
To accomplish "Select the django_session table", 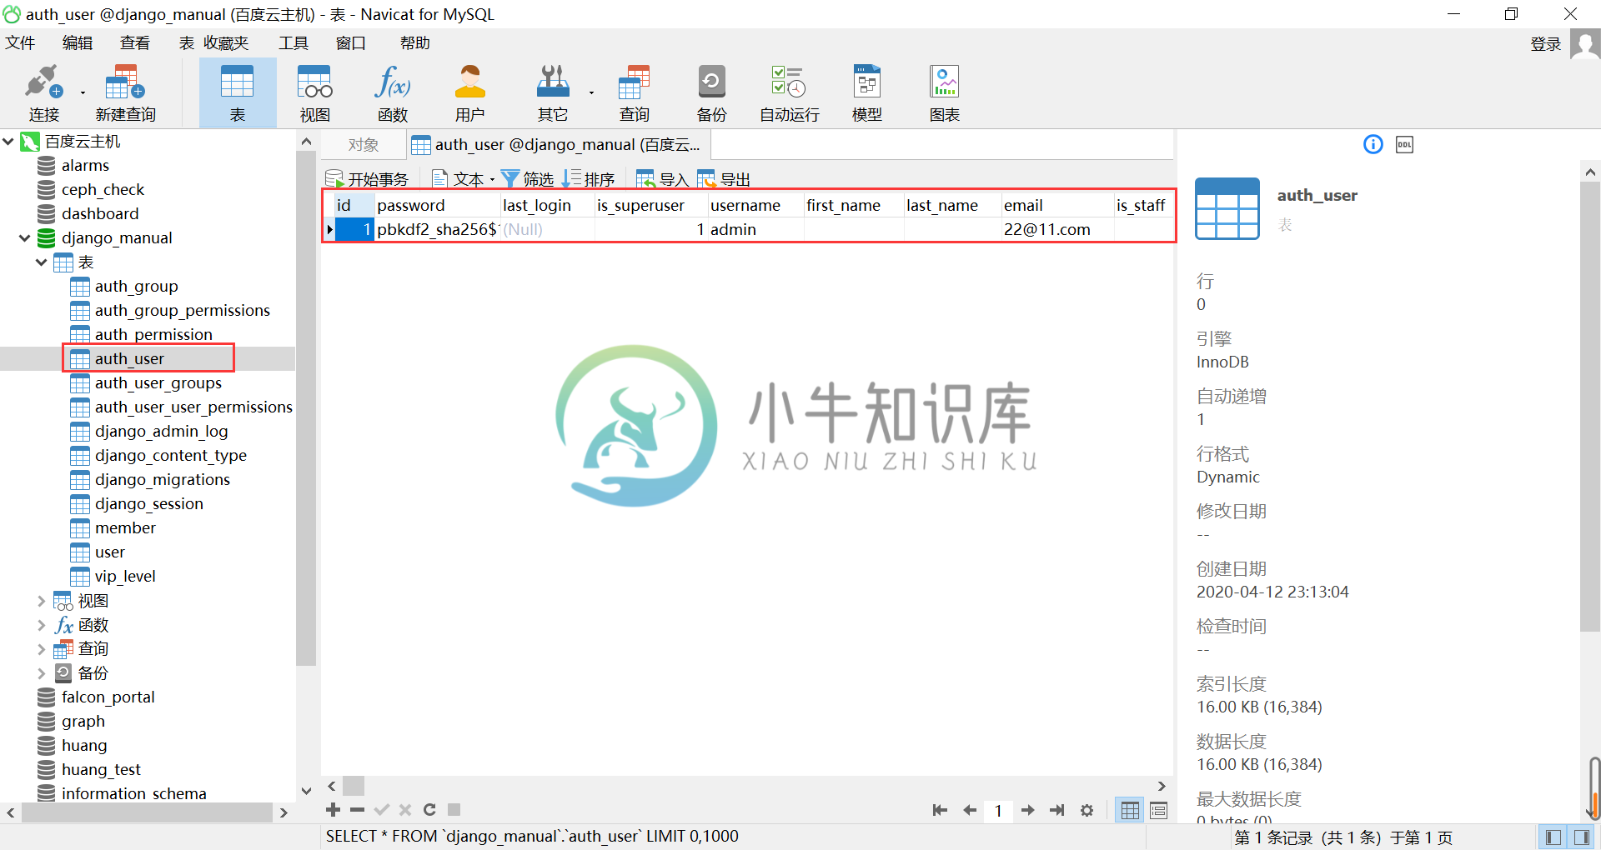I will tap(148, 504).
